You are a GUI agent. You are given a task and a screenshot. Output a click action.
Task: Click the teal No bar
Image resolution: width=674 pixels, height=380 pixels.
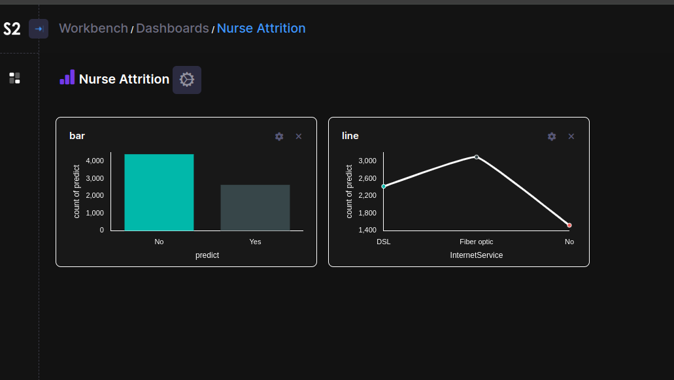159,193
